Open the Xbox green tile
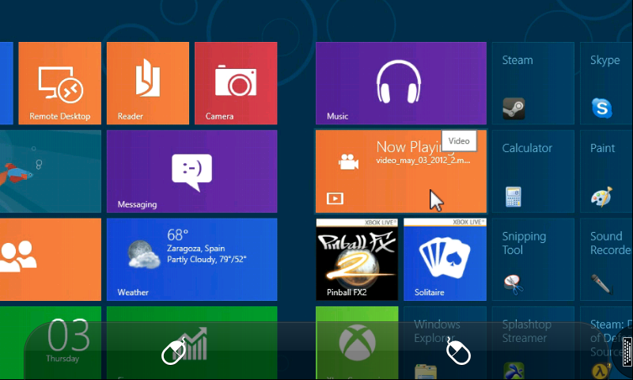Screen dimensions: 633x380 (357, 343)
